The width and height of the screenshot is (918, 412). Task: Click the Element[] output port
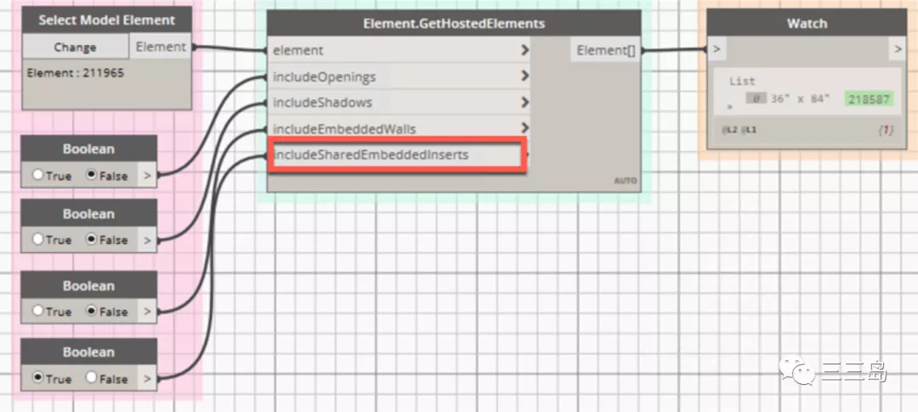(x=605, y=50)
